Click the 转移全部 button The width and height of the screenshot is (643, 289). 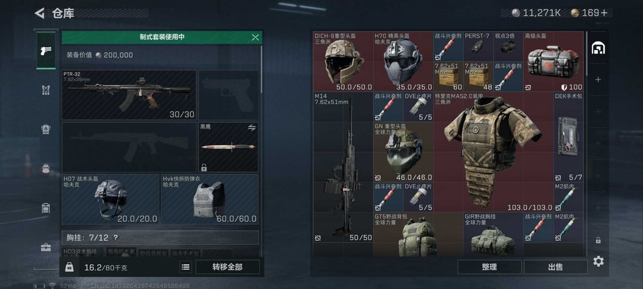227,267
